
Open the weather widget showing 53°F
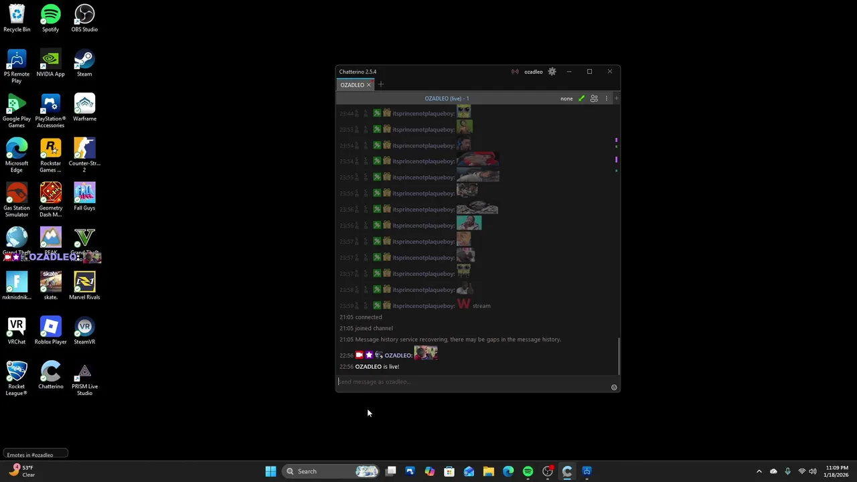[21, 471]
